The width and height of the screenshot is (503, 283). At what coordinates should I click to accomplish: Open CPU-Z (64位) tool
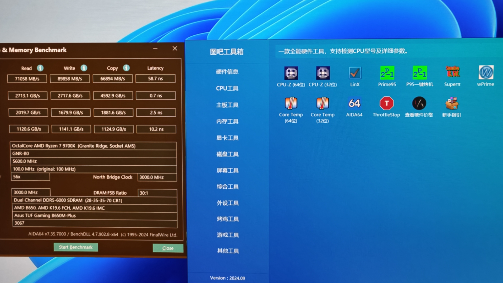[291, 76]
